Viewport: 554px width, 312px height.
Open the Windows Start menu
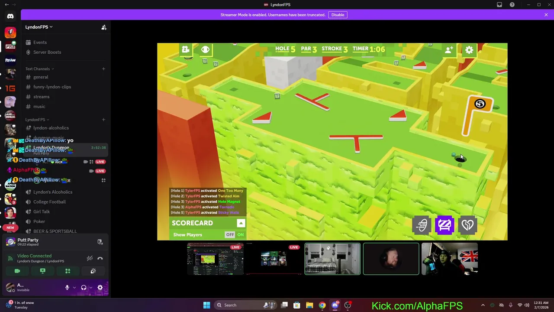[206, 305]
